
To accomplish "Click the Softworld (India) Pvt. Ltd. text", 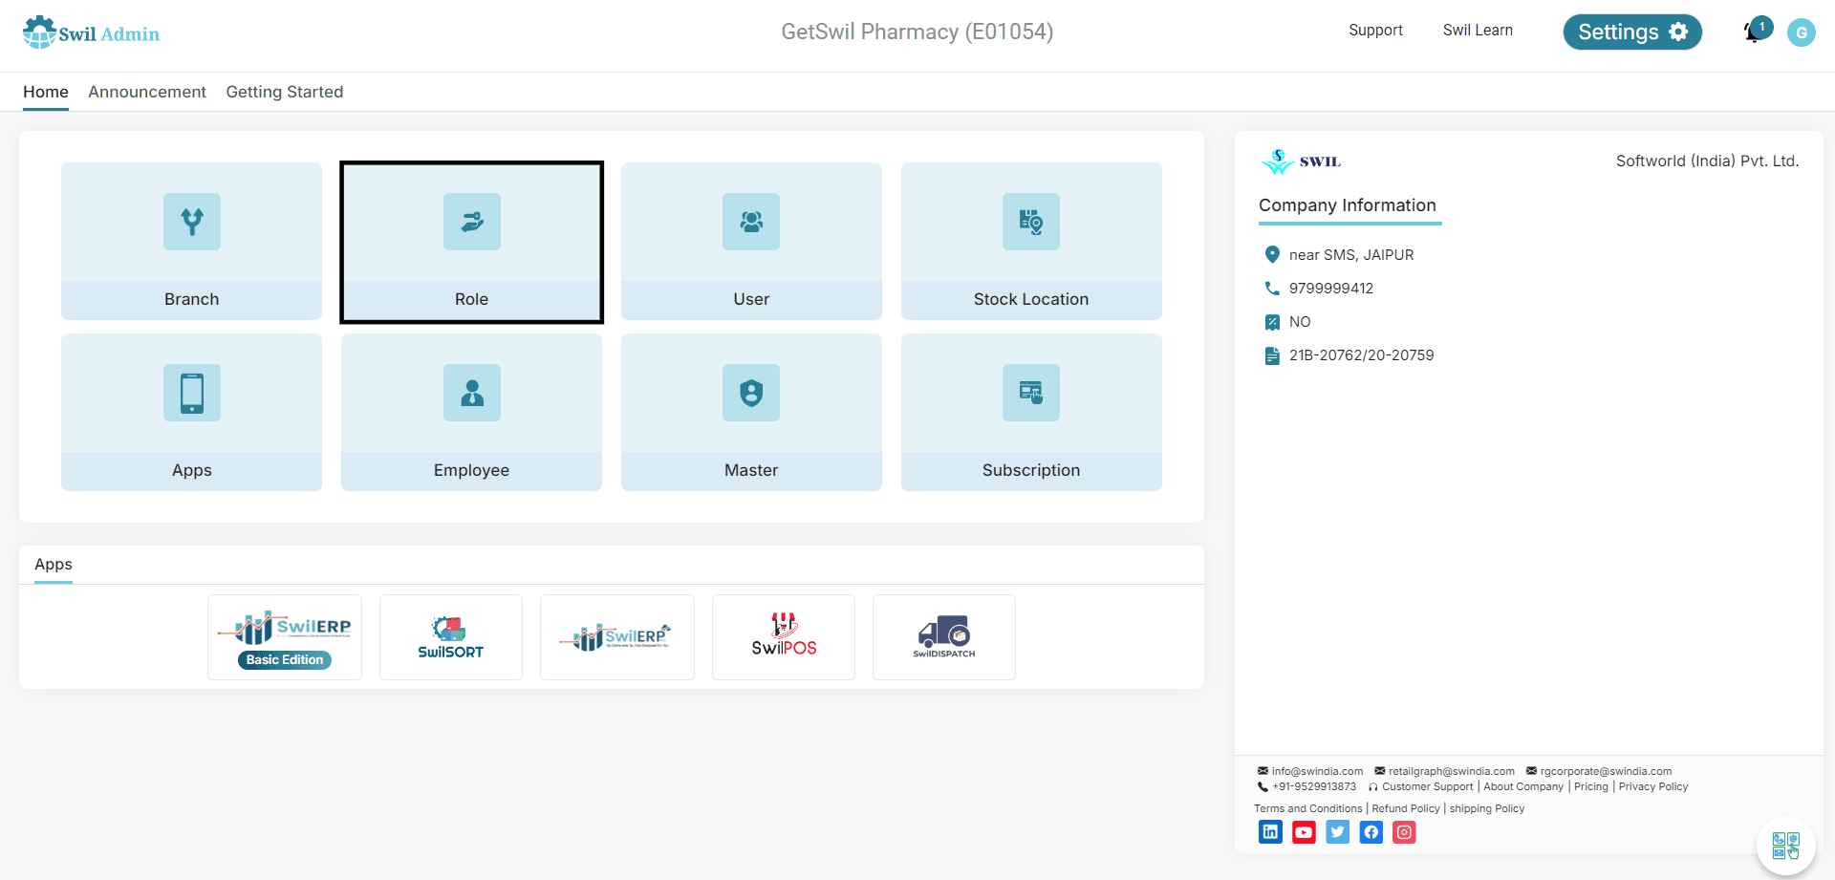I will point(1707,161).
